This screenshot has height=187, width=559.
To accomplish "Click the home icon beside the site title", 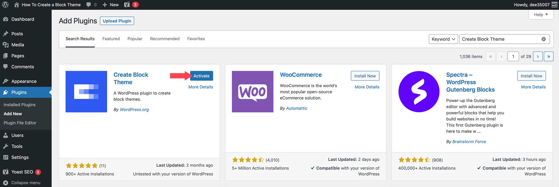I will [17, 5].
